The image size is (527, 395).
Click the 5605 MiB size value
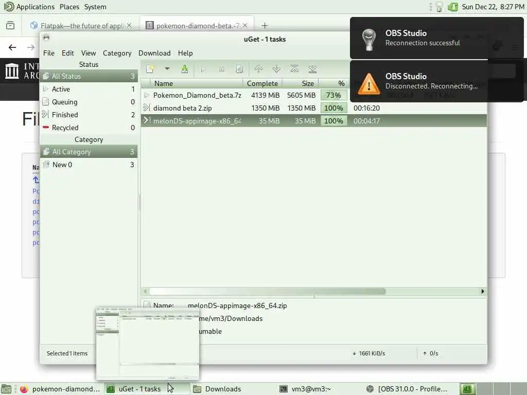301,95
